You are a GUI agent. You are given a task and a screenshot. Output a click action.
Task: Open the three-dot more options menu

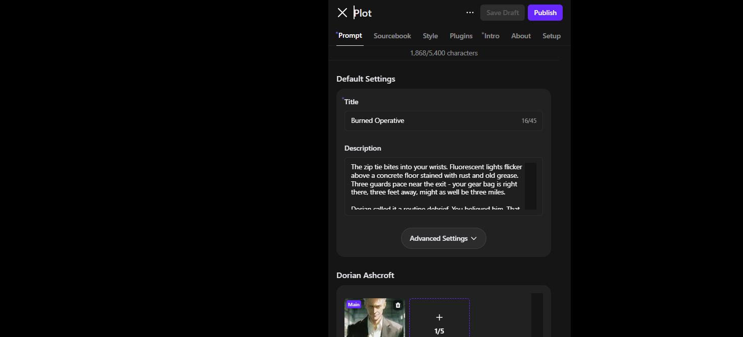pos(470,13)
